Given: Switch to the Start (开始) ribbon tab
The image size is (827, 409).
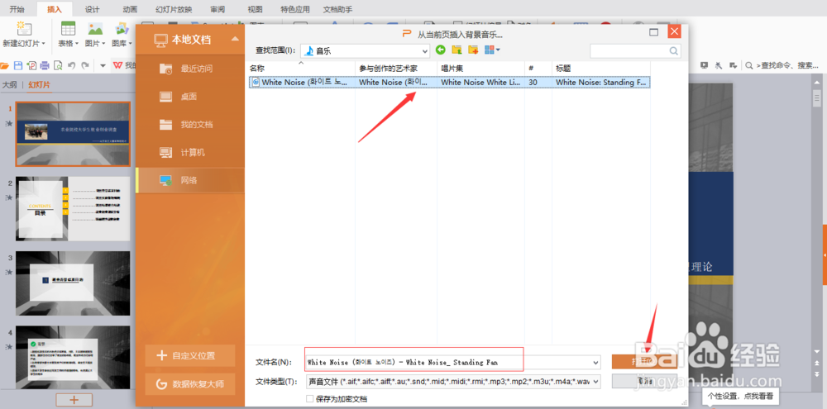Looking at the screenshot, I should 17,9.
